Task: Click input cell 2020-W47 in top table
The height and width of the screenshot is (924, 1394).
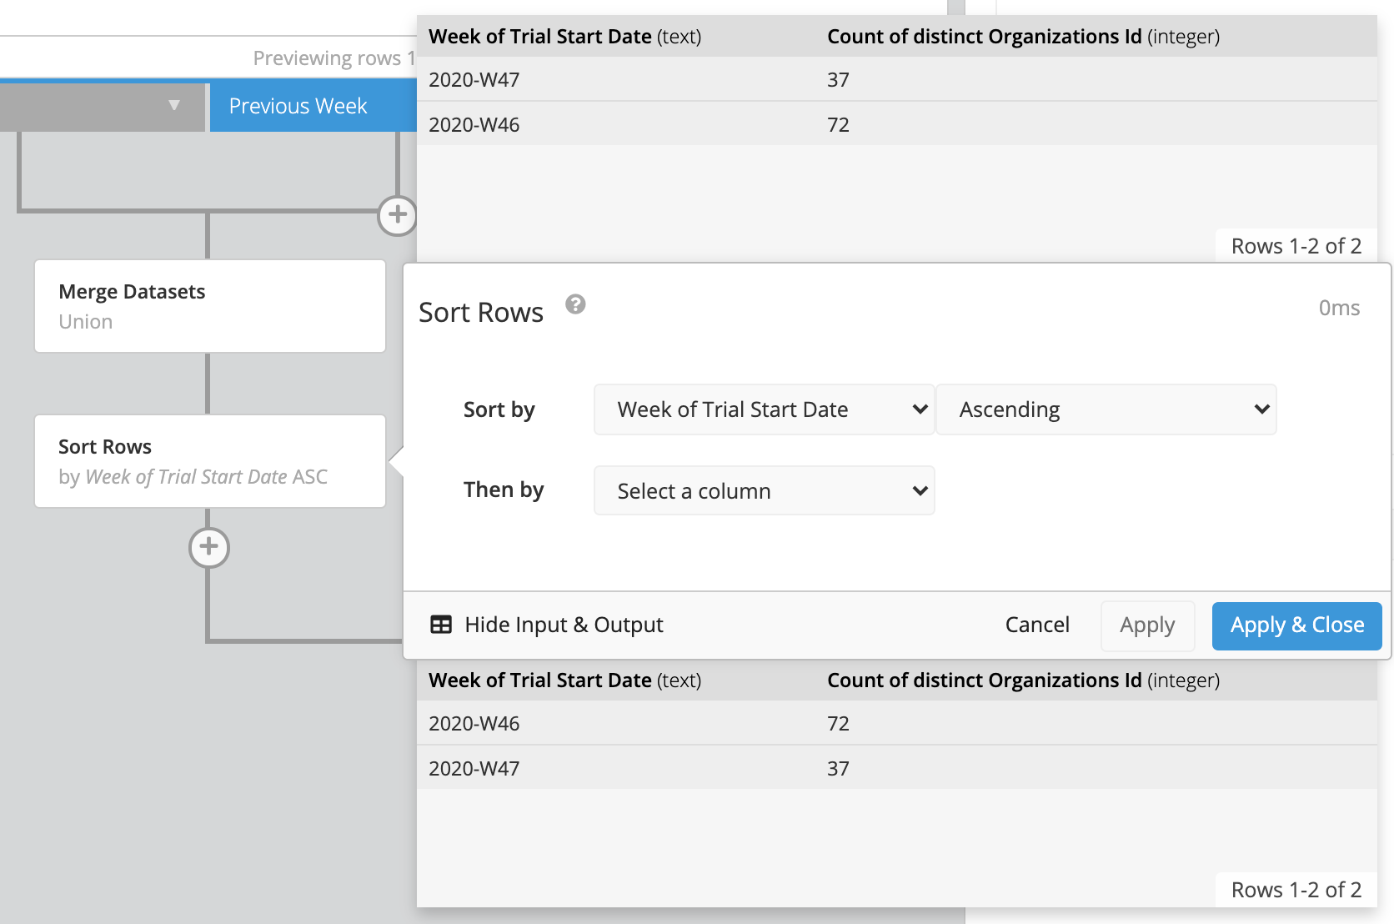Action: [x=474, y=80]
